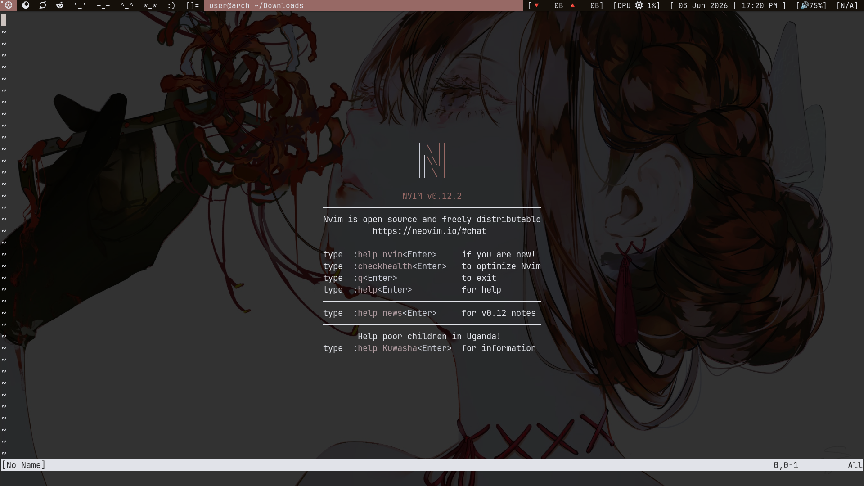Click the CPU chip icon in status bar
Viewport: 864px width, 486px height.
[639, 5]
